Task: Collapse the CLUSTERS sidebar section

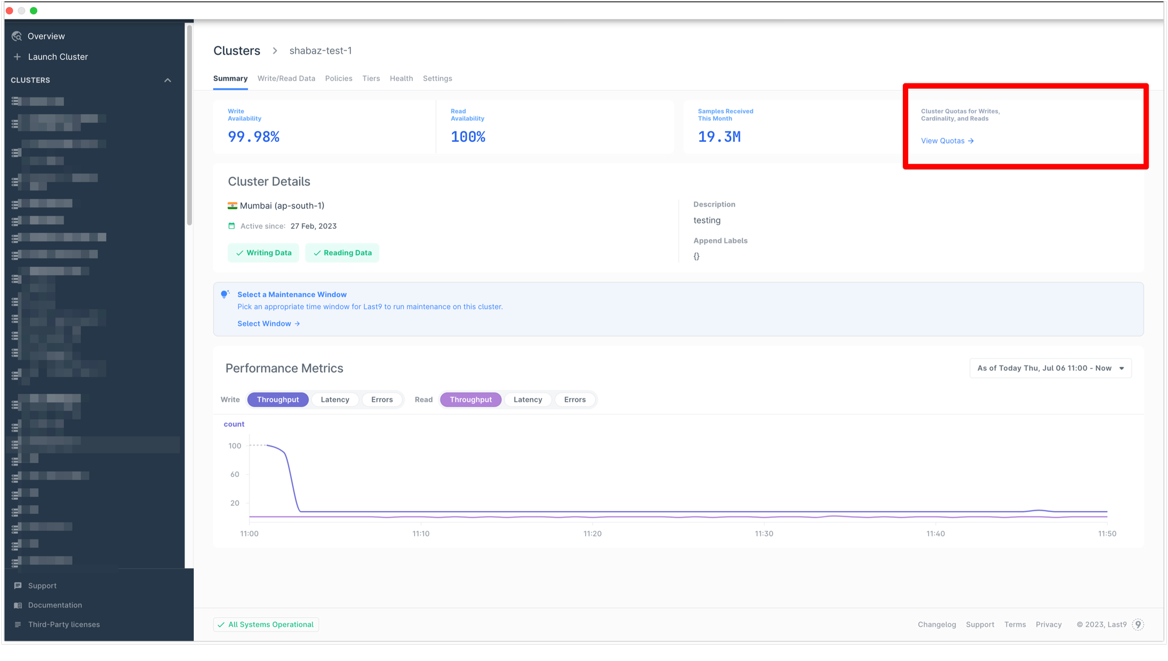Action: [168, 81]
